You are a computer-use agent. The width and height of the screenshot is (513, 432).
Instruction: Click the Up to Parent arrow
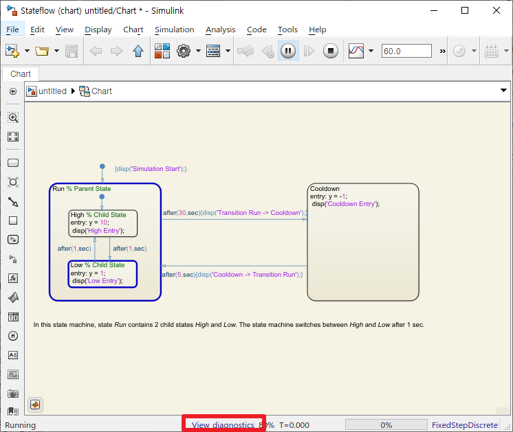pos(138,51)
